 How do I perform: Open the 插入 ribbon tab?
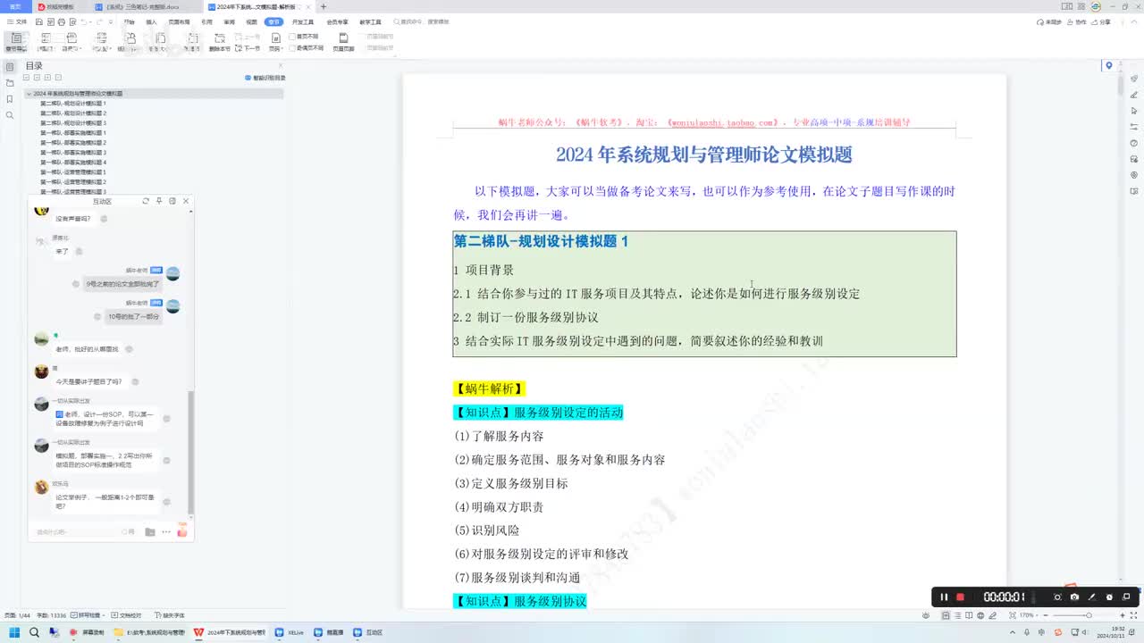tap(151, 21)
